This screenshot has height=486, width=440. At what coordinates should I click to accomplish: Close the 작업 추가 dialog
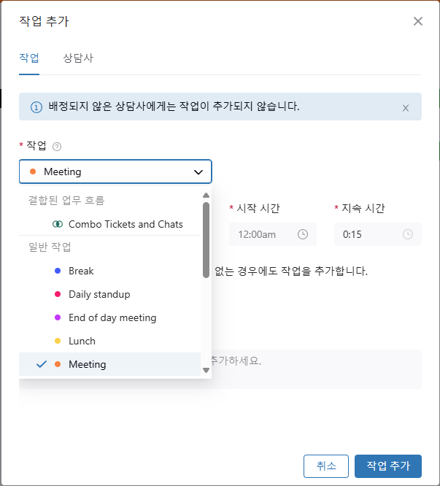click(418, 21)
